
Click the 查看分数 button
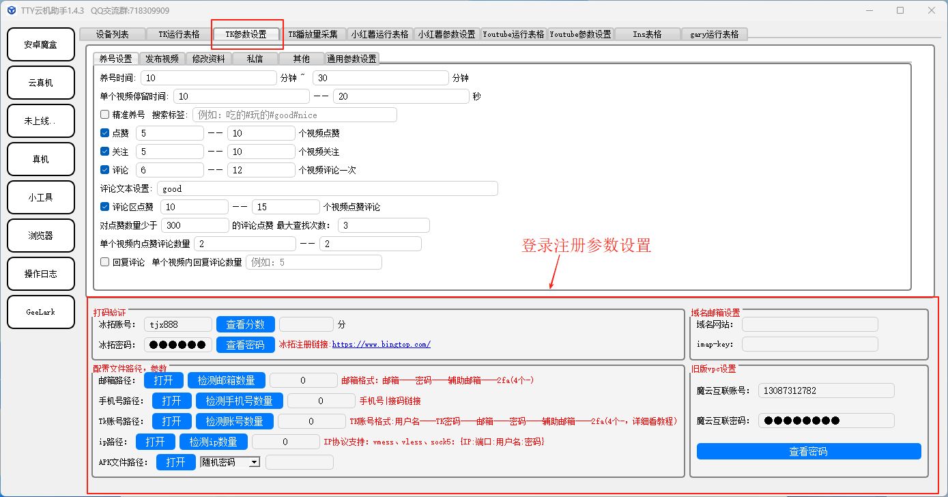(x=245, y=324)
